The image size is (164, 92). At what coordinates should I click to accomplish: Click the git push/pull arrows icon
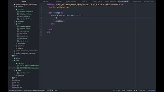tap(135, 90)
